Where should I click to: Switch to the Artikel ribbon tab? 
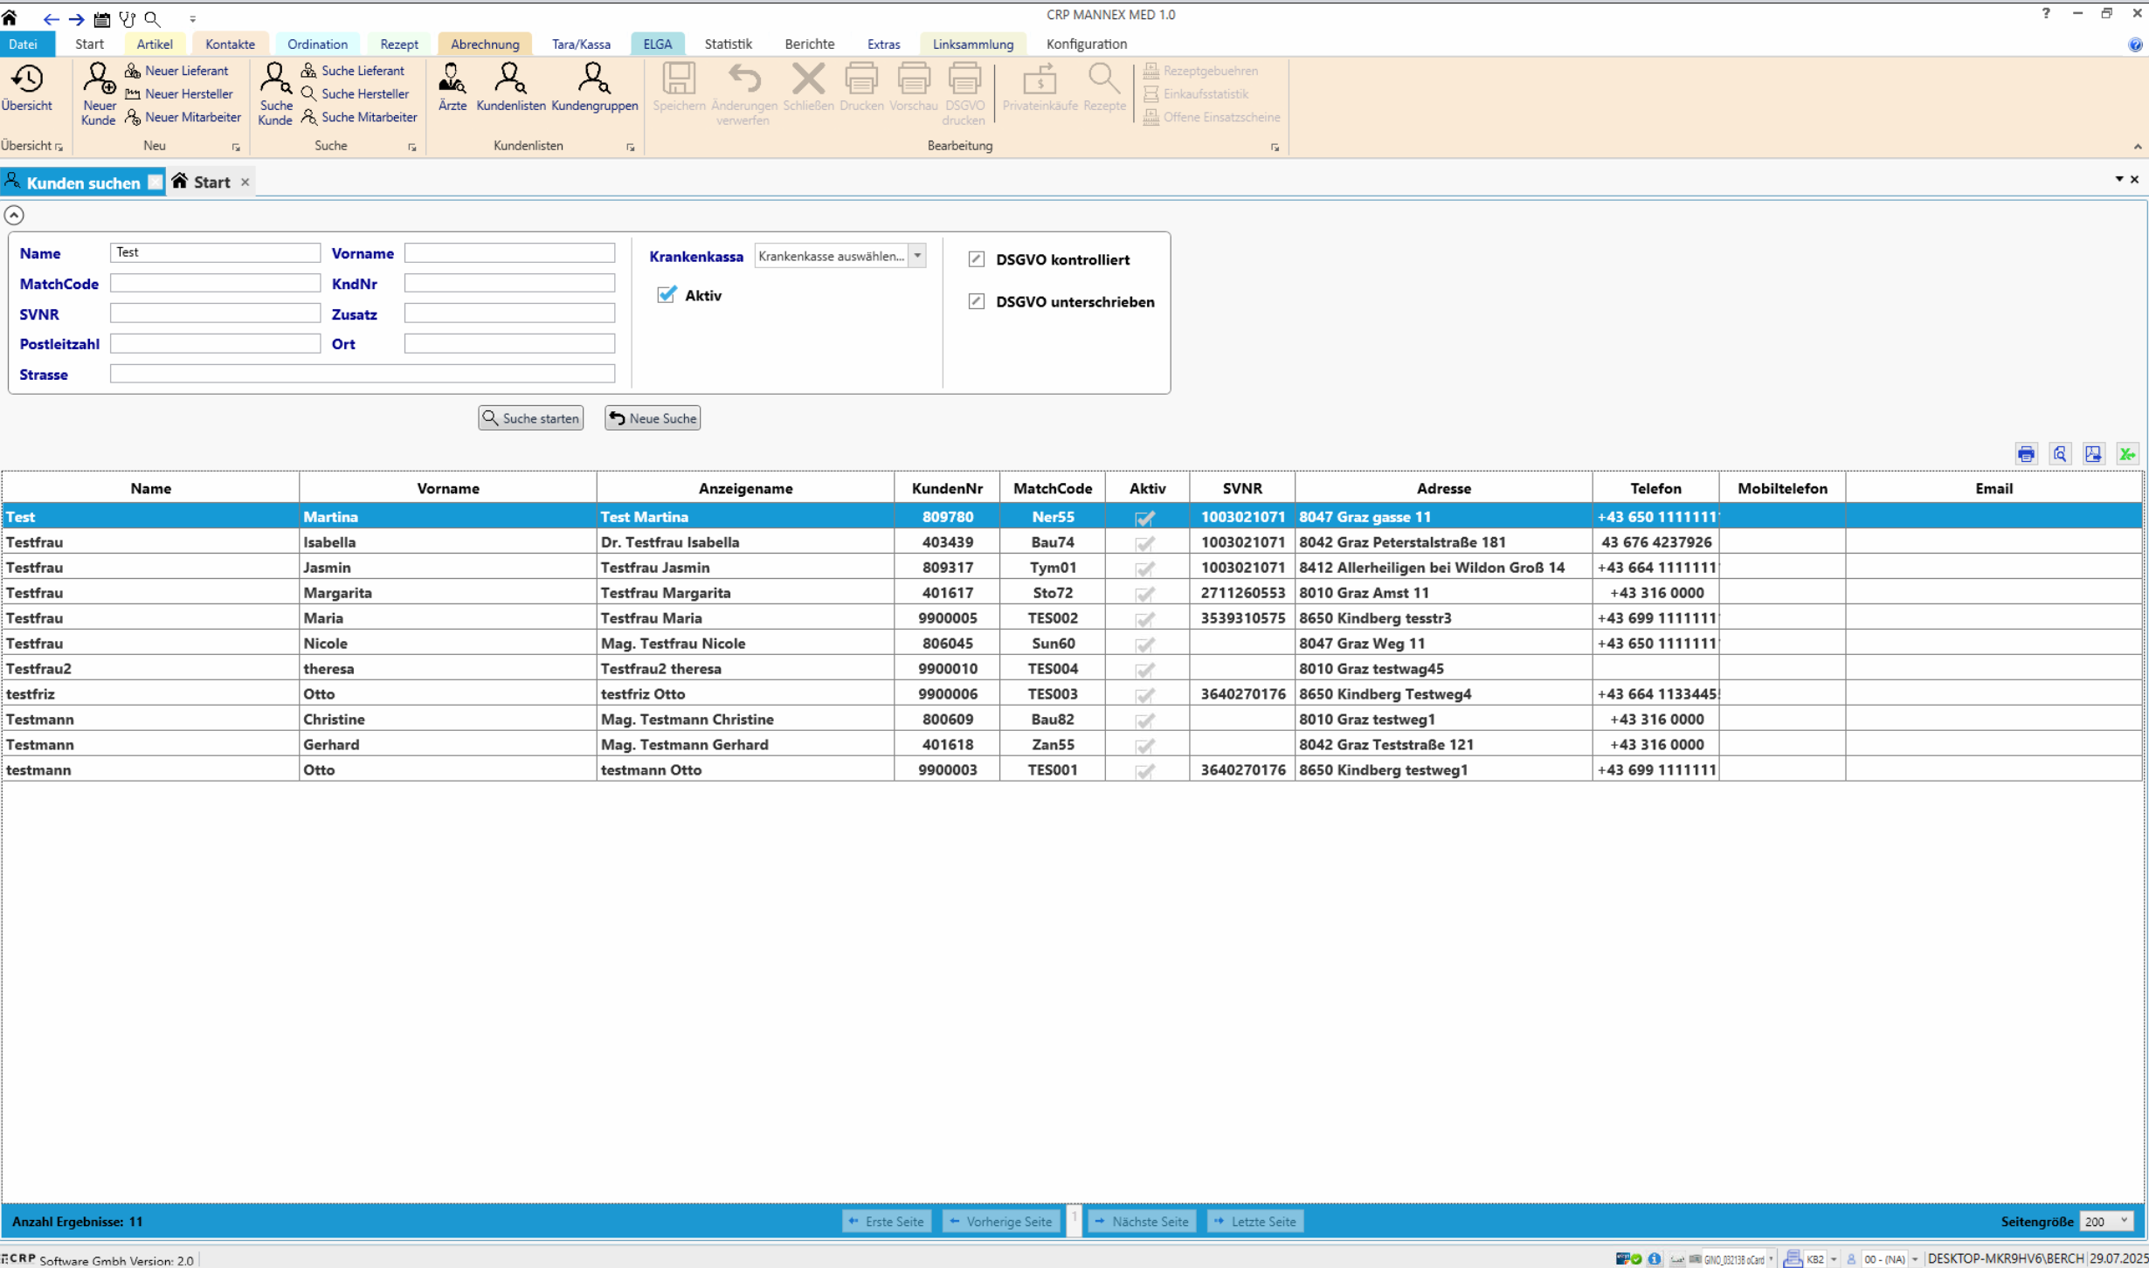point(155,44)
